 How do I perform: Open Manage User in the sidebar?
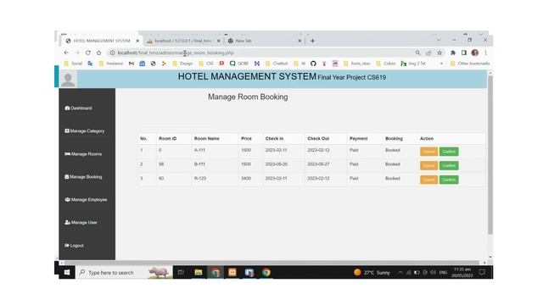[x=81, y=222]
